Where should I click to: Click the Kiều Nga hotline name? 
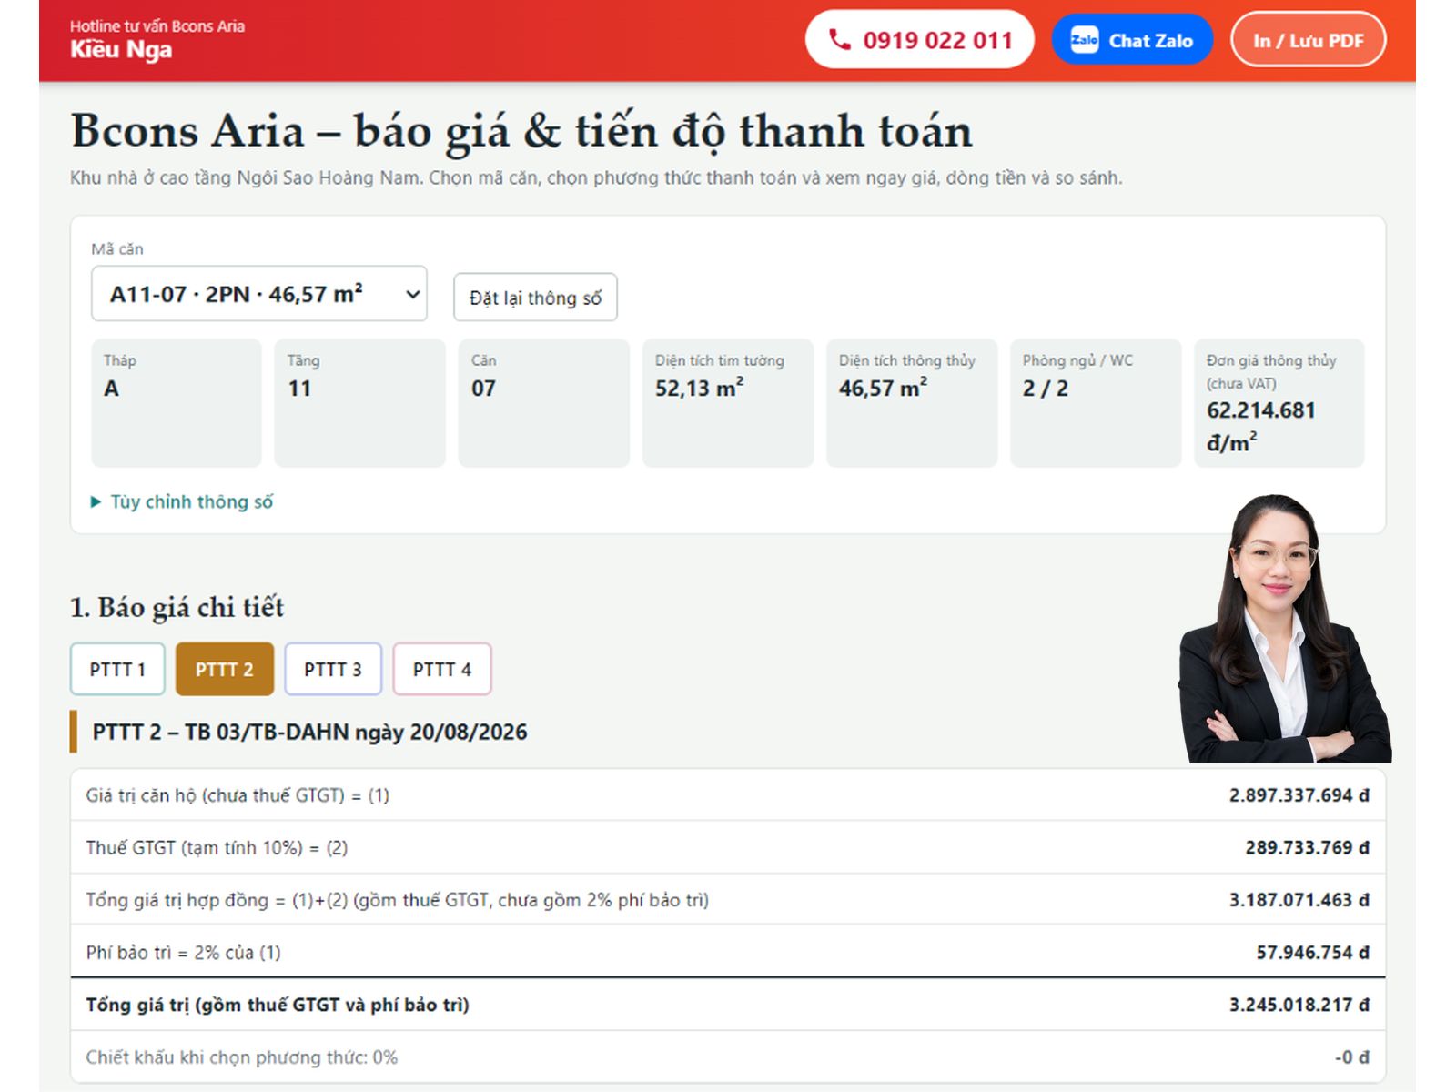pos(121,50)
